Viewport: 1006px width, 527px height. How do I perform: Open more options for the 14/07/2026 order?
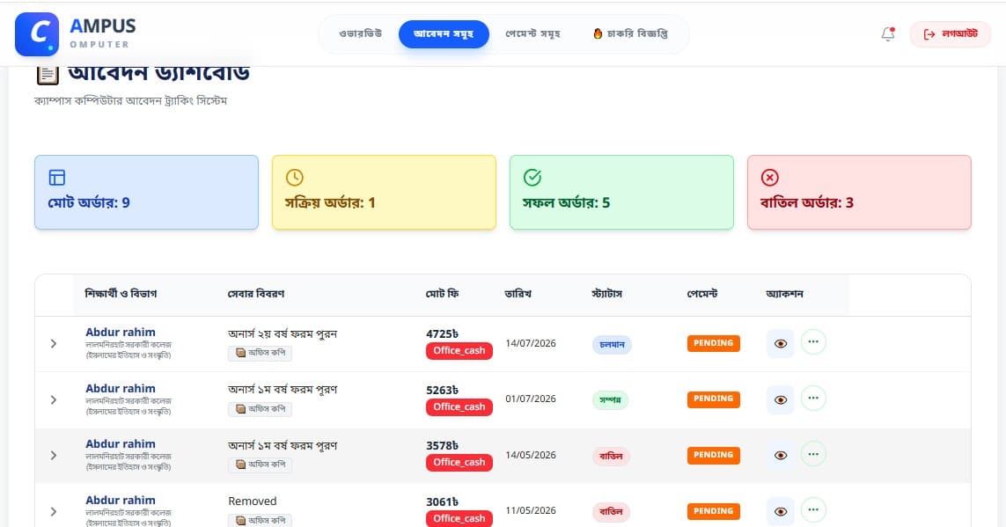point(813,342)
